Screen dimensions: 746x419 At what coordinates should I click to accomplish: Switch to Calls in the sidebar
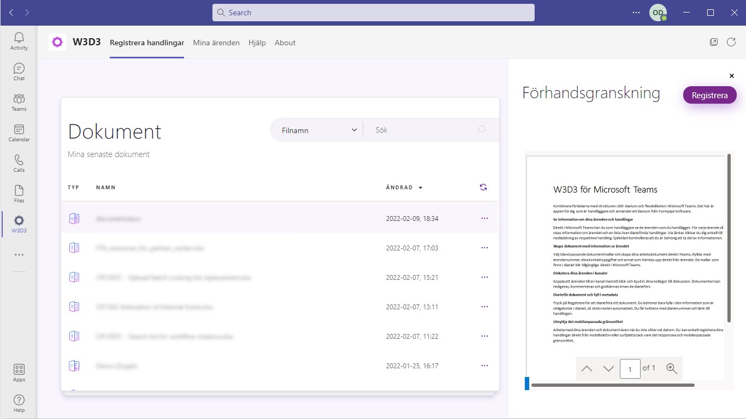pos(19,163)
